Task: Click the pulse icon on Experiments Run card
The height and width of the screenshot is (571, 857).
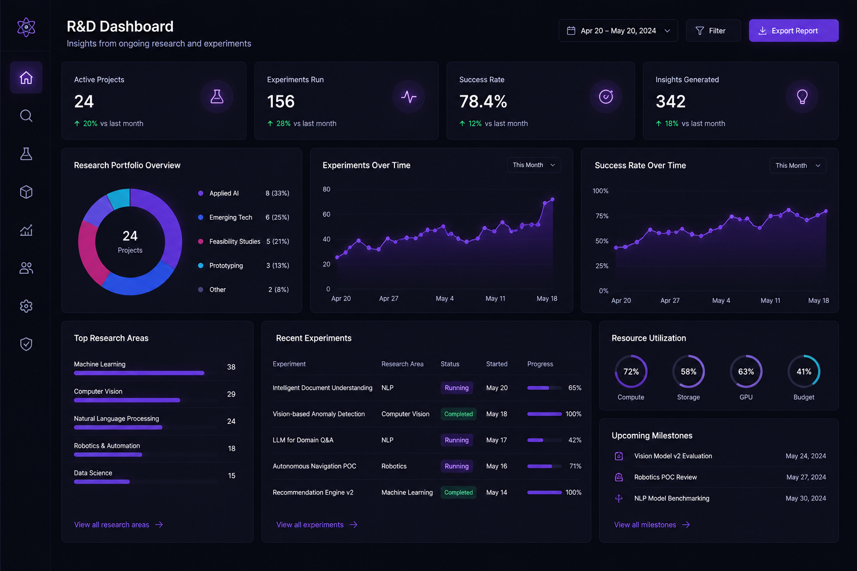Action: click(409, 97)
